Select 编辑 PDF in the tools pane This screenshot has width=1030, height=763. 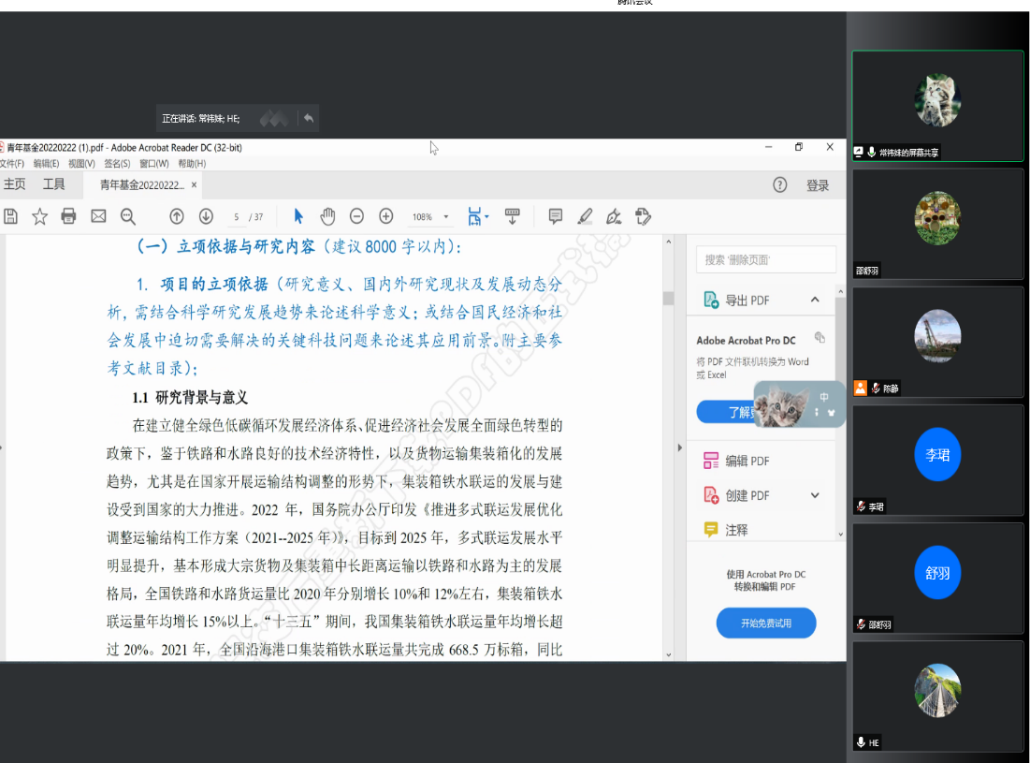tap(747, 461)
